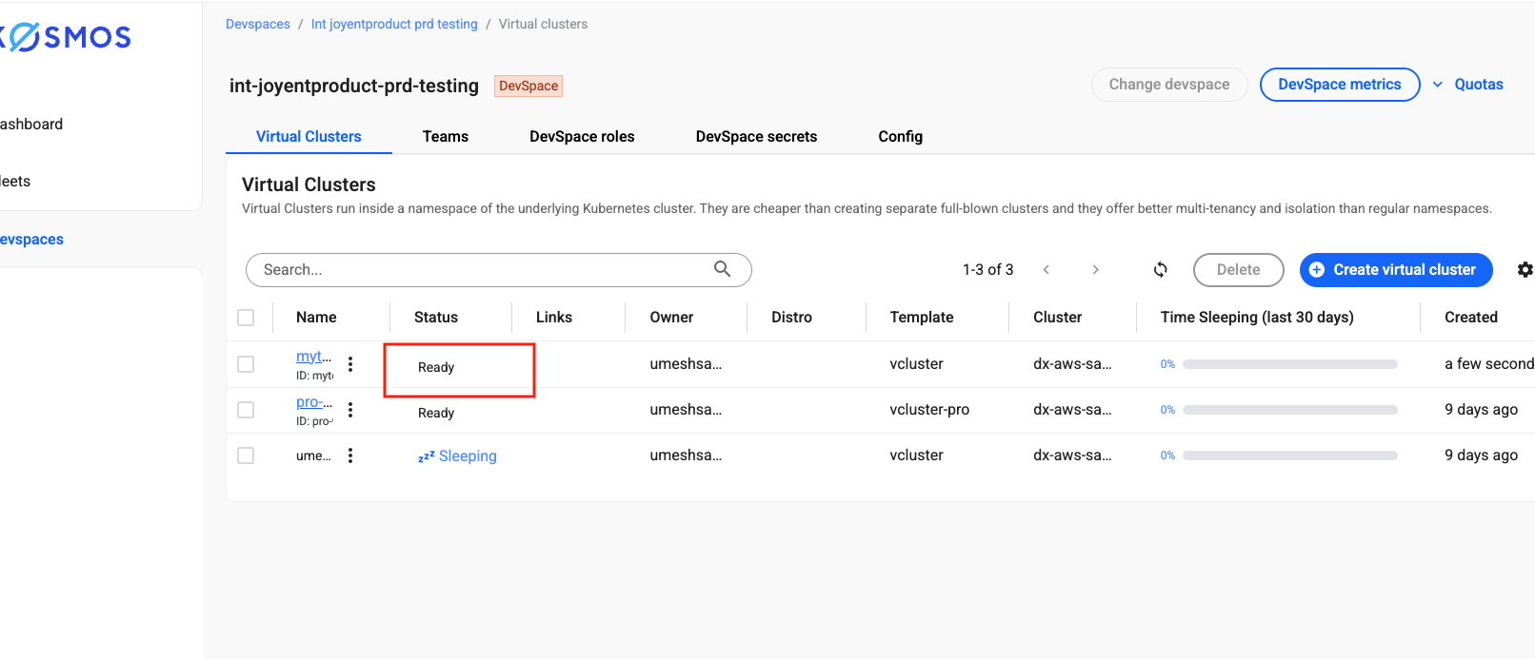
Task: Click the Links column header
Action: pyautogui.click(x=554, y=318)
